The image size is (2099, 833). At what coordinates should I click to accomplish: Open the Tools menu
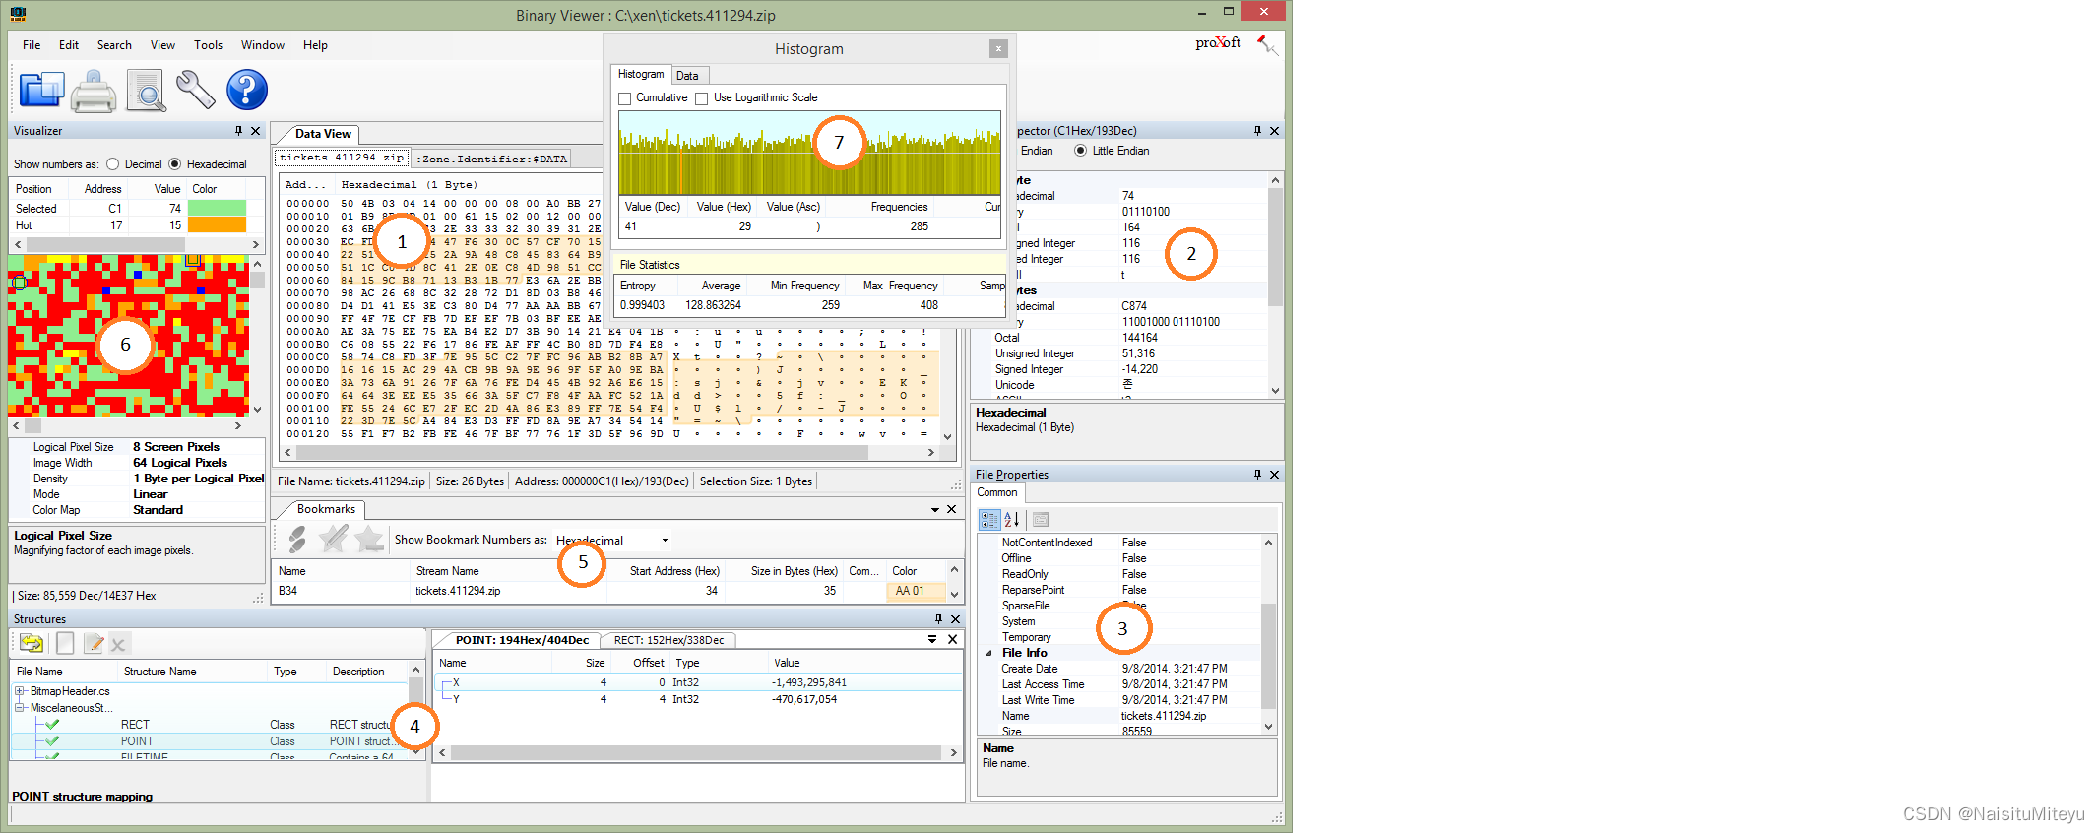(x=208, y=45)
